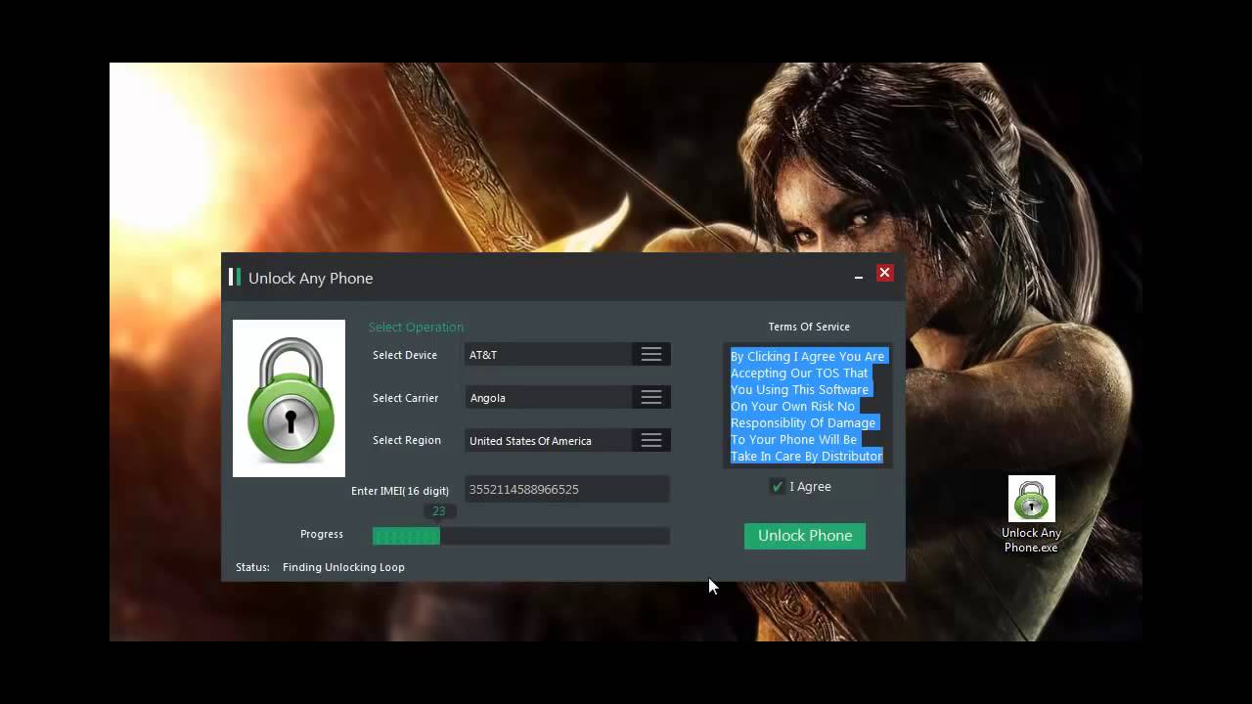
Task: Click the Select Device label
Action: tap(405, 355)
